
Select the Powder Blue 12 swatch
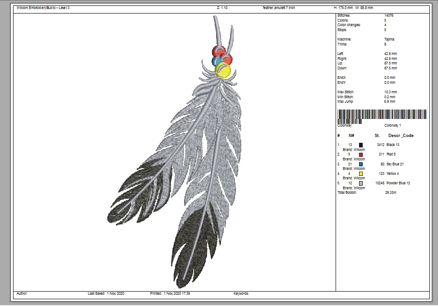pyautogui.click(x=360, y=183)
